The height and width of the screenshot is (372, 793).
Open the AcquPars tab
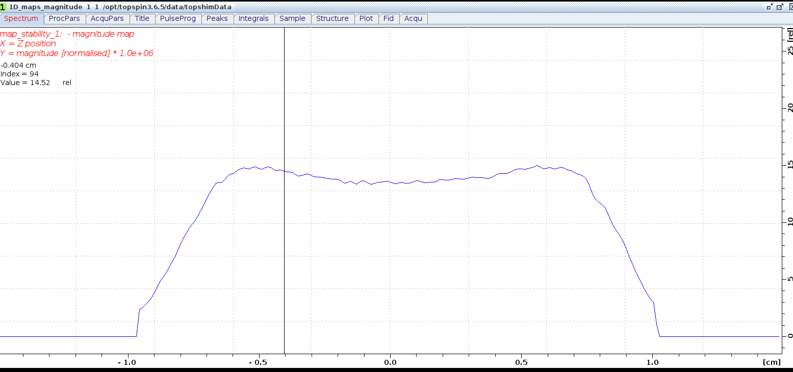(107, 18)
